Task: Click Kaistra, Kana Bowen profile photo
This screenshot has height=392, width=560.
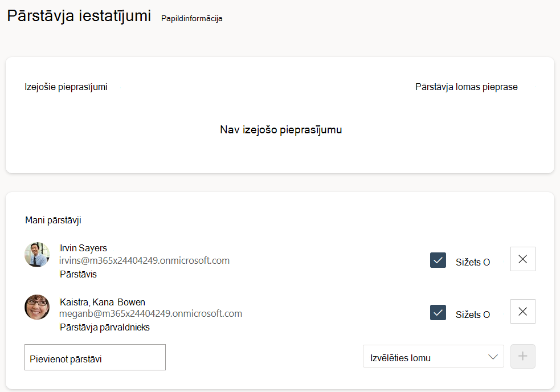Action: coord(37,307)
